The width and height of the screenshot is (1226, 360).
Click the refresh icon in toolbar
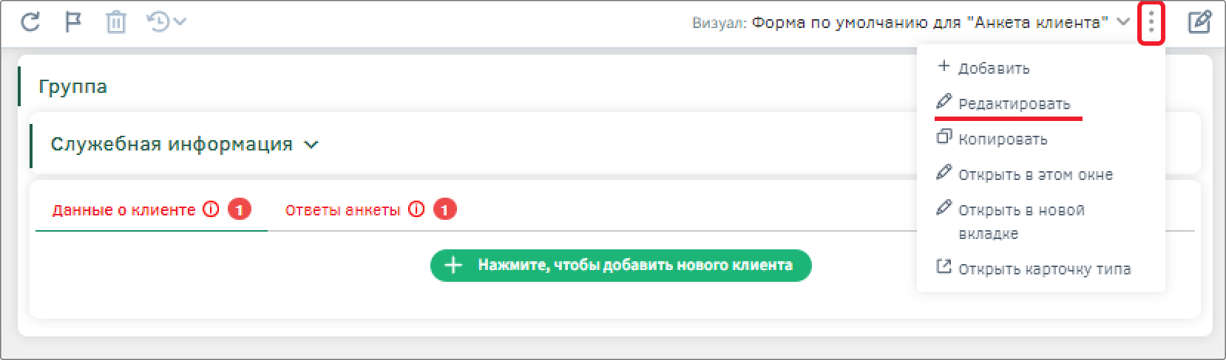(x=30, y=22)
